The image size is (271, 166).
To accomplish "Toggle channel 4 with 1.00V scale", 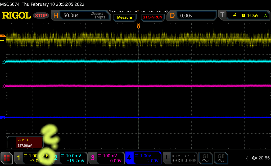I will [143, 158].
